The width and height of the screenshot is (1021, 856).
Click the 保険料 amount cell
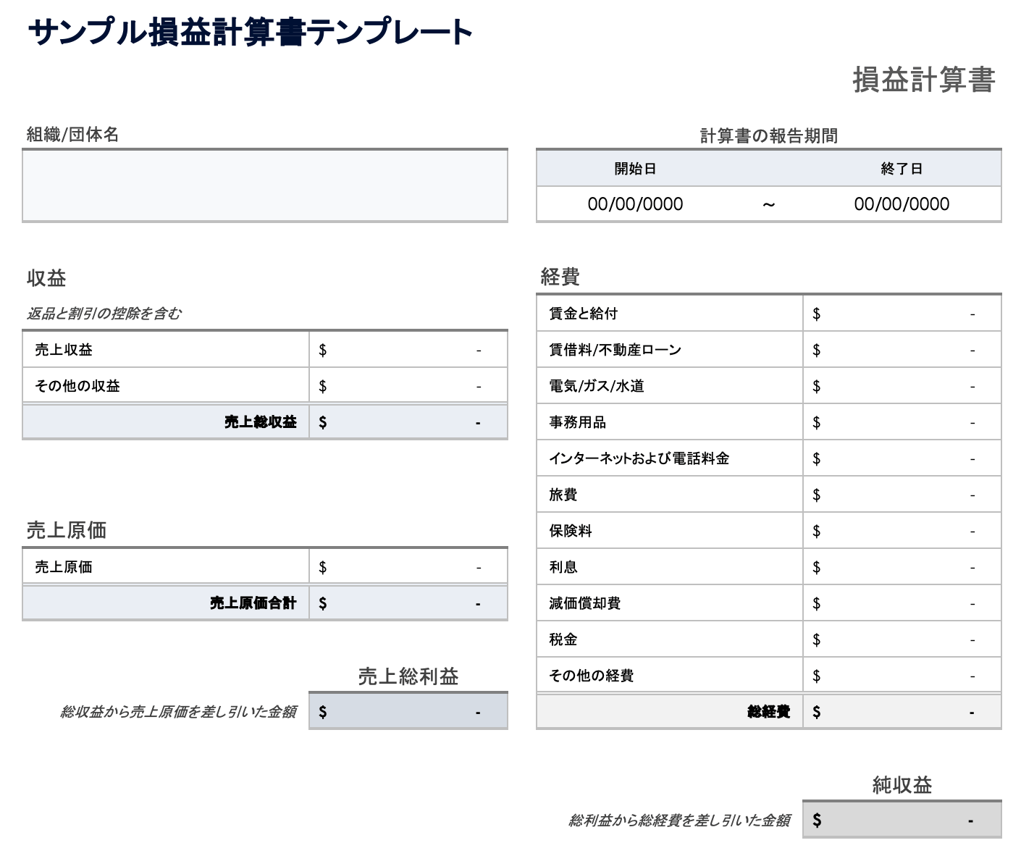pyautogui.click(x=902, y=531)
